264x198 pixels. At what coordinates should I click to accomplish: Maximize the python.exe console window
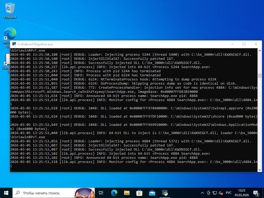click(x=244, y=44)
